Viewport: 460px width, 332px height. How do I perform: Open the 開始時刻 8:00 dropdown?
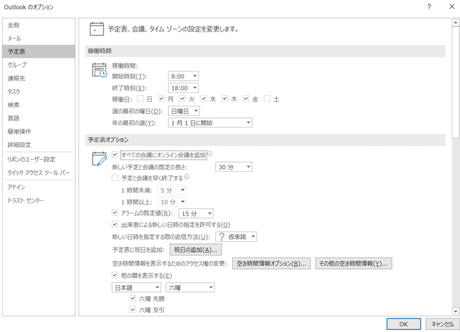183,76
